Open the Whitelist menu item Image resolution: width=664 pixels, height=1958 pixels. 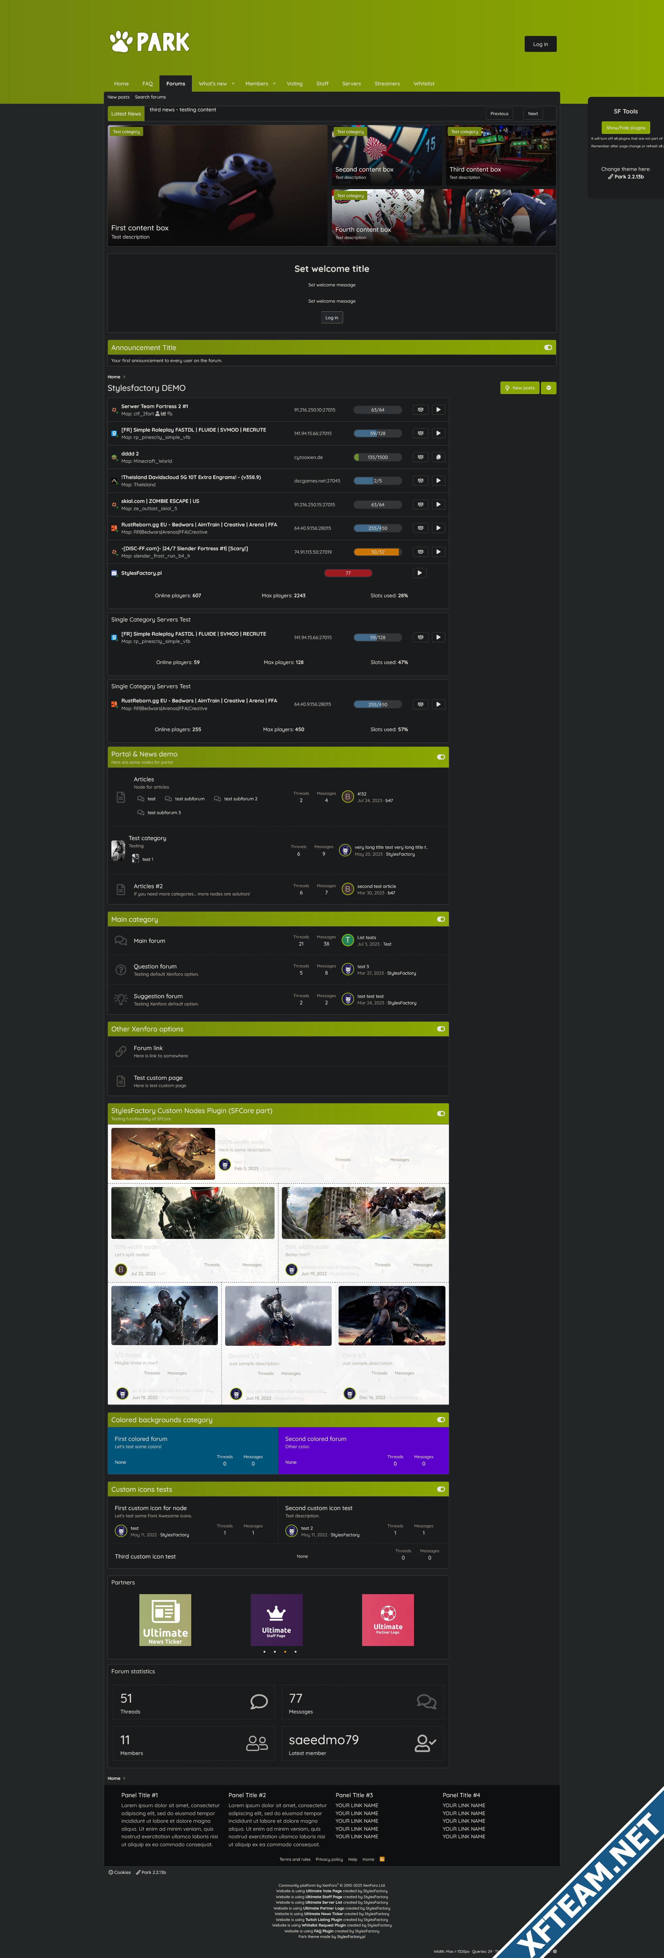point(424,84)
